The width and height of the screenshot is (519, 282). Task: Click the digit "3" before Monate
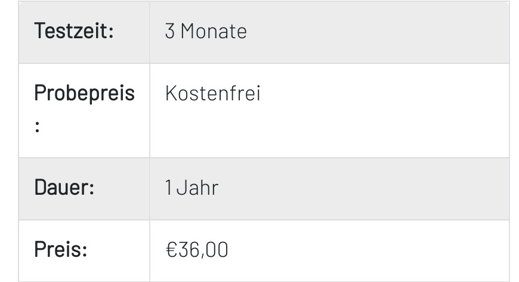tap(170, 32)
